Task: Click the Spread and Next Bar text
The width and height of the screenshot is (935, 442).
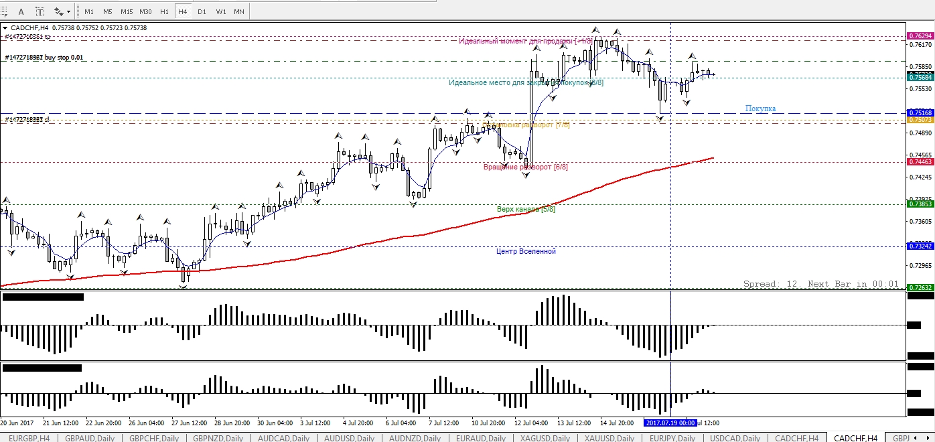Action: [821, 284]
